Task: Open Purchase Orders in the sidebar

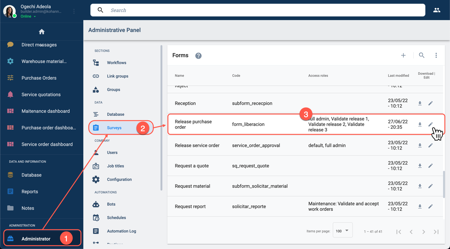Action: pyautogui.click(x=39, y=78)
